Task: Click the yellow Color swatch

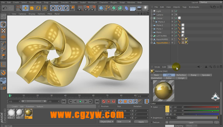Action: coord(167,109)
